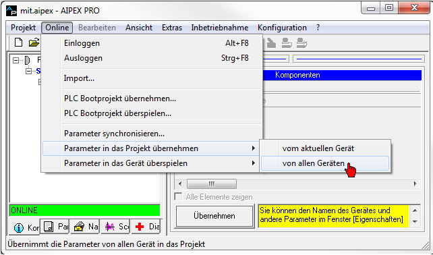Click the AIPEX PRO title bar logo
The image size is (433, 255).
11,11
